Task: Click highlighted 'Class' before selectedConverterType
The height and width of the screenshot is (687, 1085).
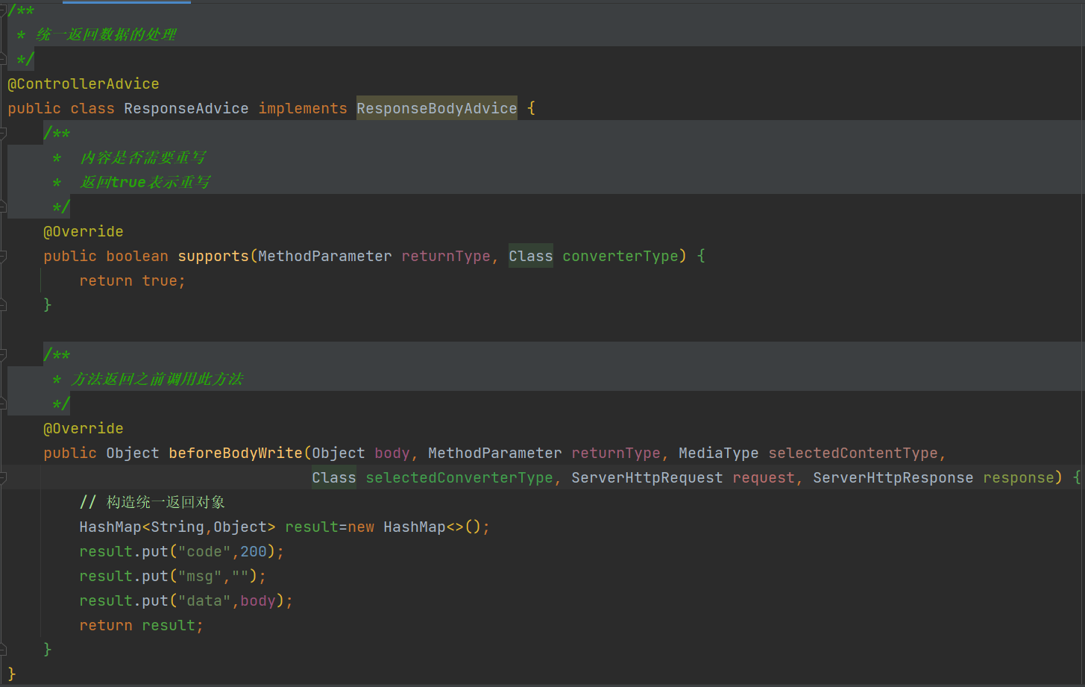Action: [334, 477]
